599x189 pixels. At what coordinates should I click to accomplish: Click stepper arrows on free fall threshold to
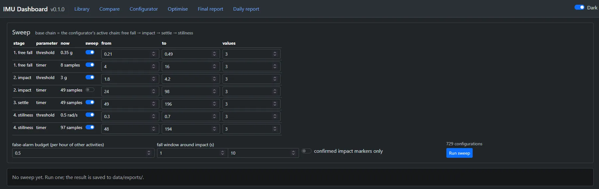click(214, 54)
